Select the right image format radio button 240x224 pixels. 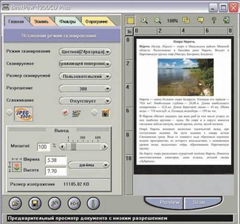tap(94, 113)
